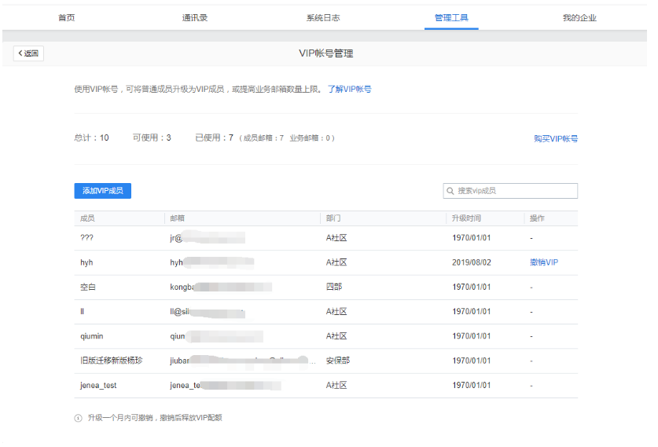658x447 pixels.
Task: Focus the 搜索vip成员 search field
Action: (x=510, y=191)
